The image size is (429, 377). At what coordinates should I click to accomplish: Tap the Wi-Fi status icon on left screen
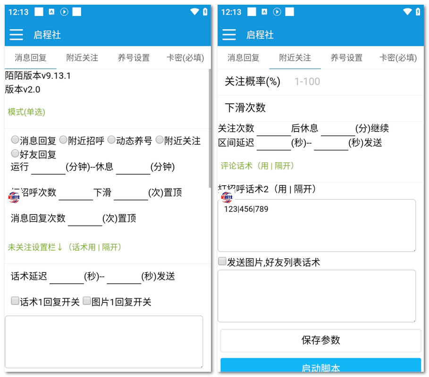[x=194, y=12]
